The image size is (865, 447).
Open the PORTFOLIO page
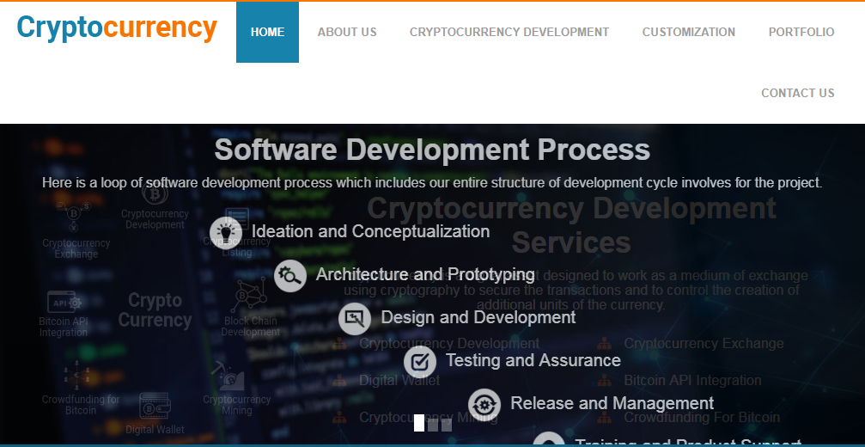tap(801, 32)
